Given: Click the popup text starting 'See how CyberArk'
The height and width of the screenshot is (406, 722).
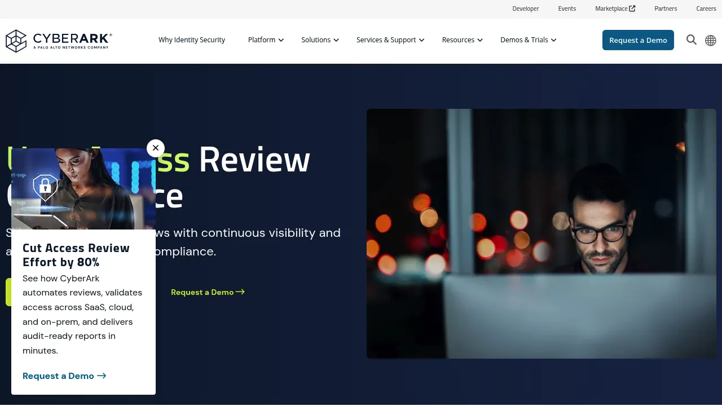Looking at the screenshot, I should tap(82, 315).
